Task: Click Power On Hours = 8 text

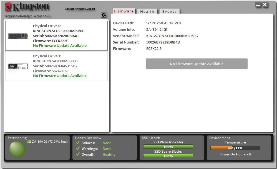Action: point(235,154)
